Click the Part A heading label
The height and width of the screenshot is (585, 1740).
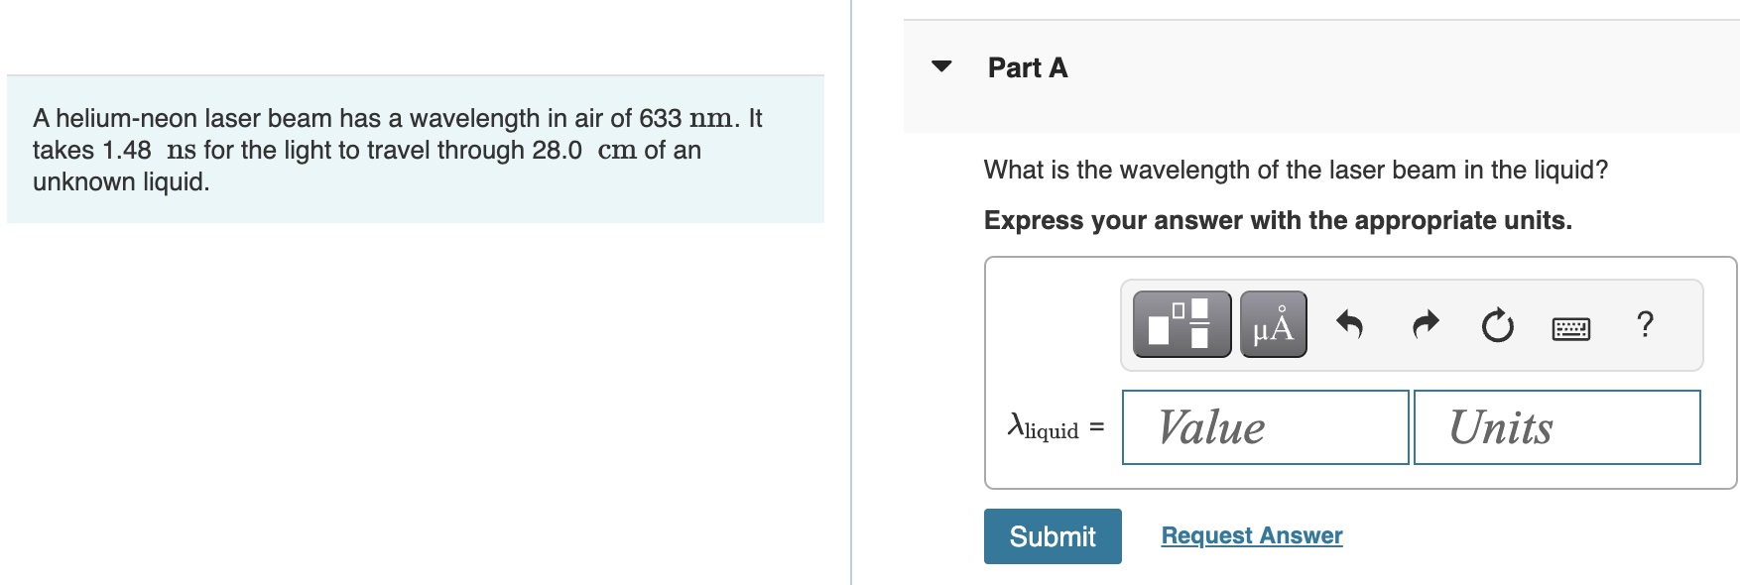1026,67
